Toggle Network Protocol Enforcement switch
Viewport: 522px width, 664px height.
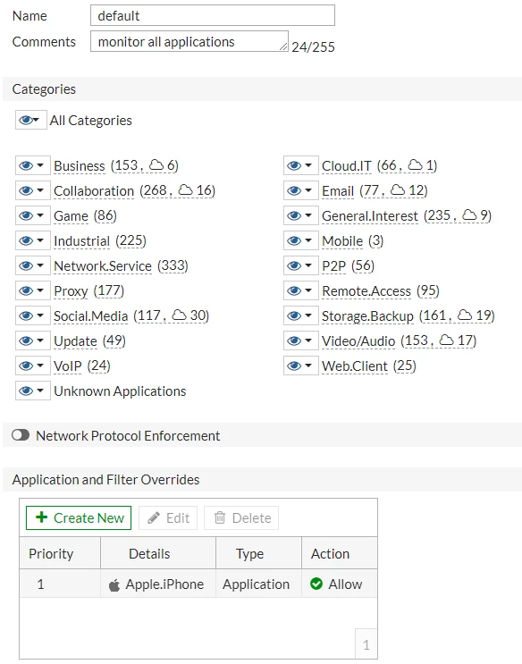point(21,435)
